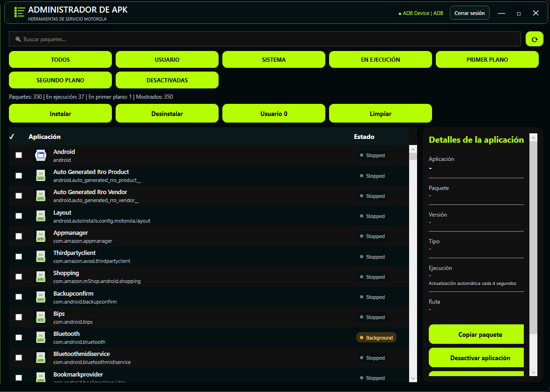Click the Android app icon
The image size is (550, 392).
pyautogui.click(x=41, y=155)
